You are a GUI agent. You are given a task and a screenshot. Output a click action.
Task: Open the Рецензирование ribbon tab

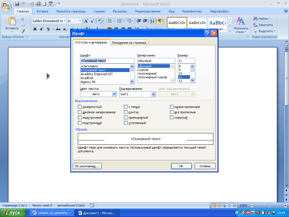(148, 11)
